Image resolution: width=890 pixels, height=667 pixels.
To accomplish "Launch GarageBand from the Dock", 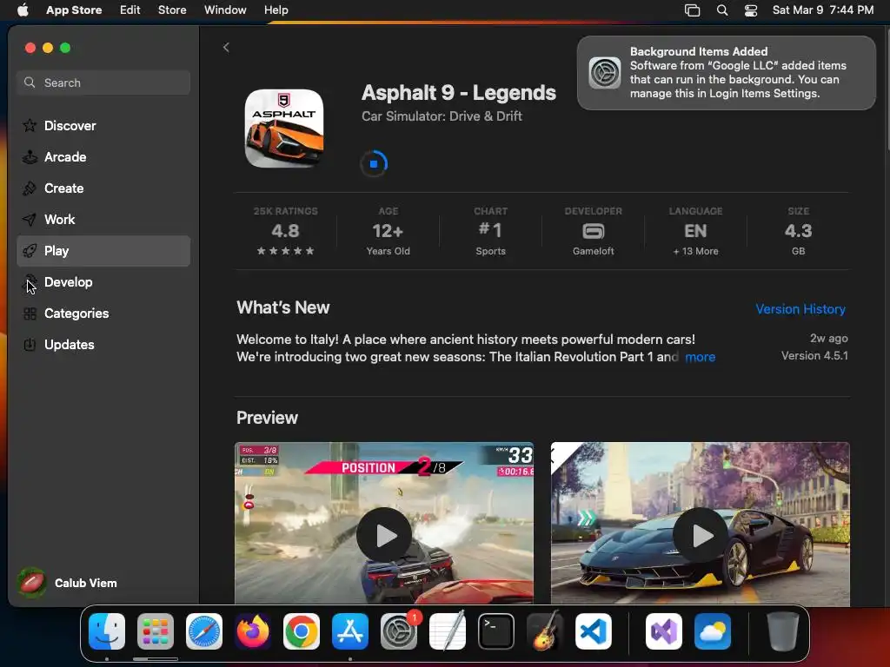I will [x=544, y=631].
